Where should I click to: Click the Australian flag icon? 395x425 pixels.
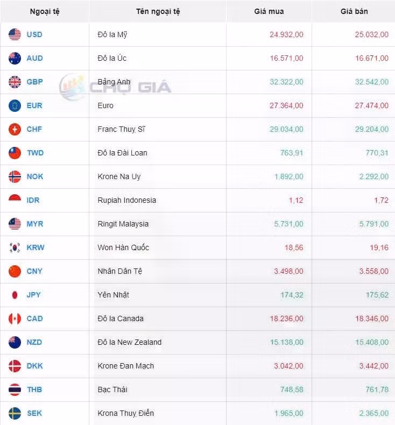pyautogui.click(x=15, y=58)
